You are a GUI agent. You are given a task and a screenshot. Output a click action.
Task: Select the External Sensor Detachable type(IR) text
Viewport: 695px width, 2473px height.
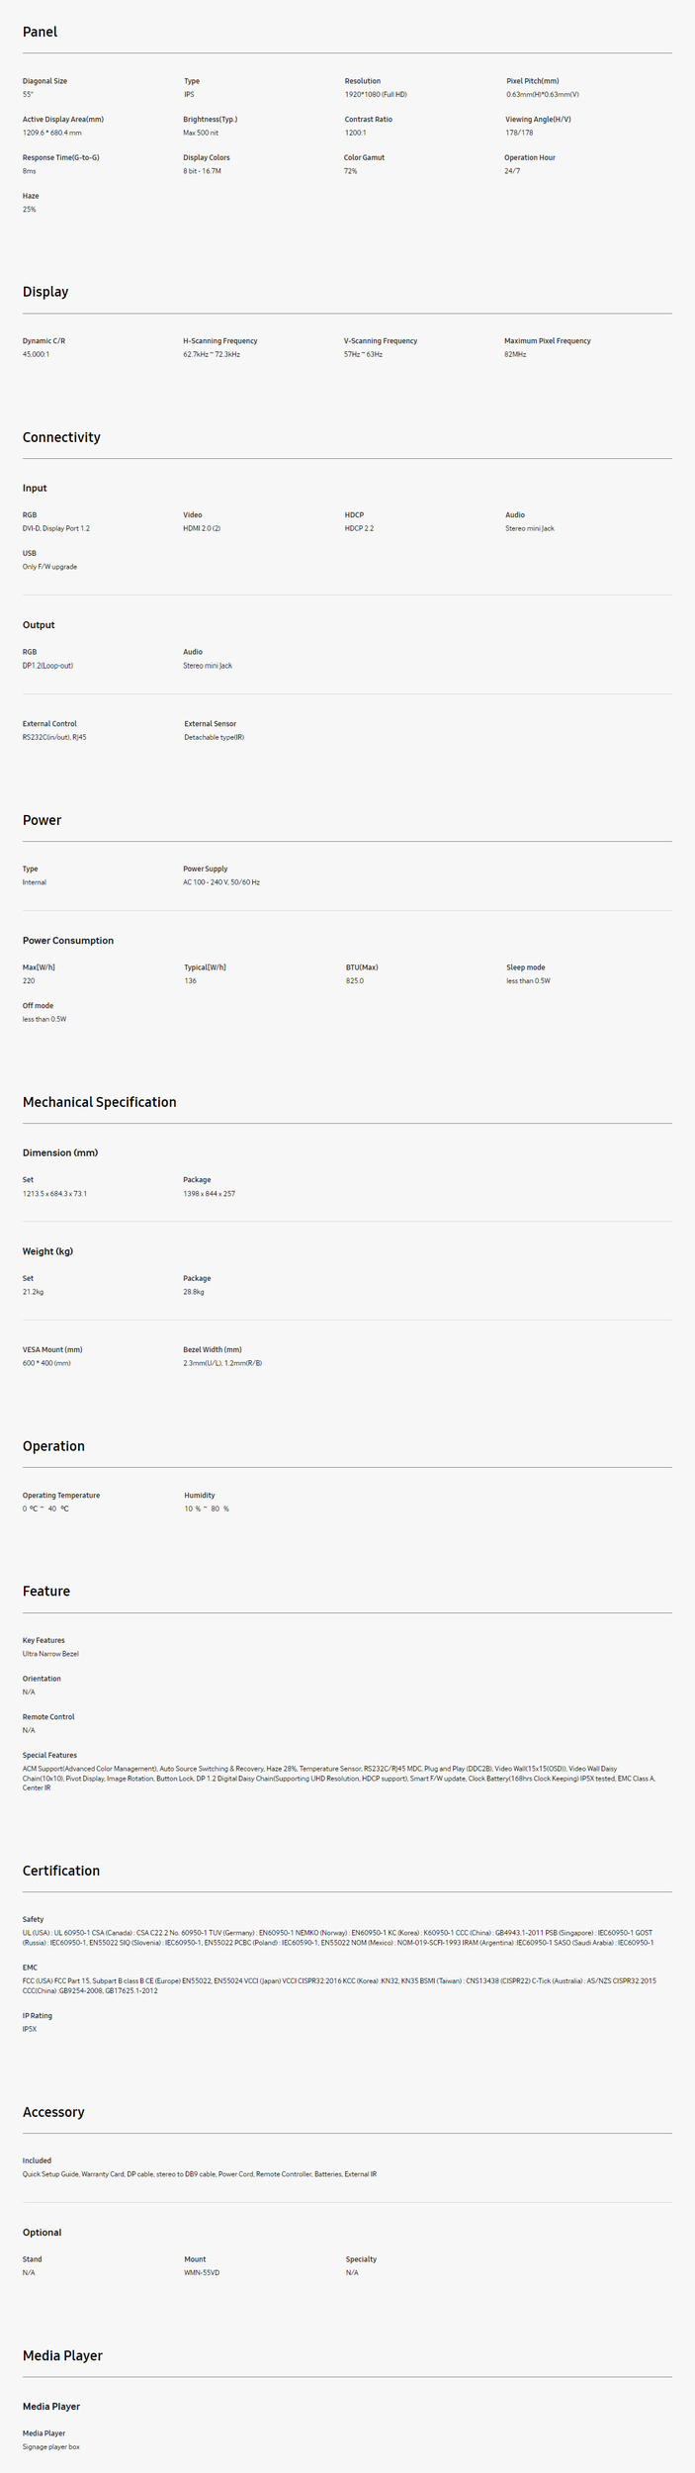pos(214,737)
